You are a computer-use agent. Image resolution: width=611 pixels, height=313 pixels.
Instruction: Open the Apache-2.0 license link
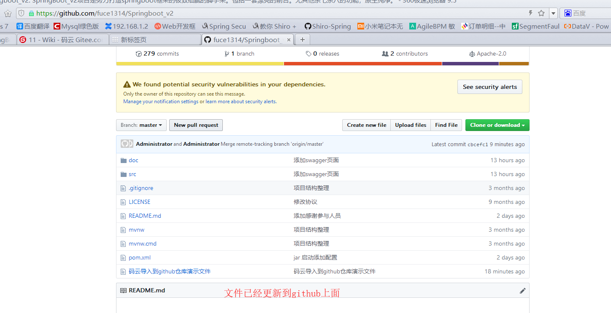pyautogui.click(x=488, y=54)
